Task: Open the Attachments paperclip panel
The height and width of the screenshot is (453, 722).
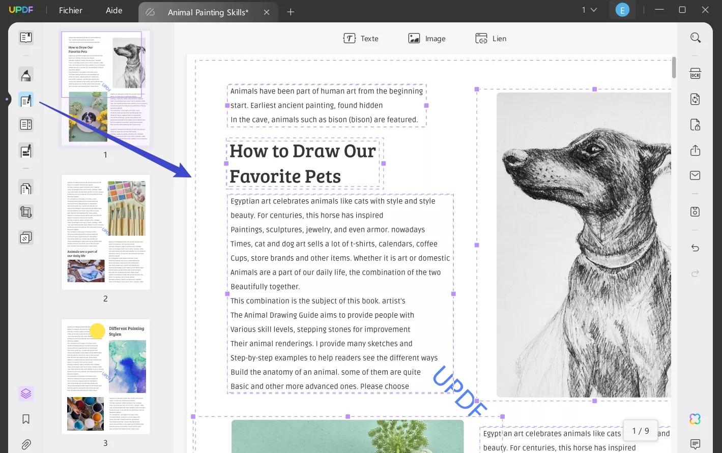Action: pos(26,444)
